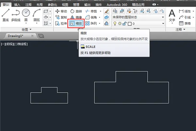Open the Autodesk 360 ribbon tab

tap(117, 5)
